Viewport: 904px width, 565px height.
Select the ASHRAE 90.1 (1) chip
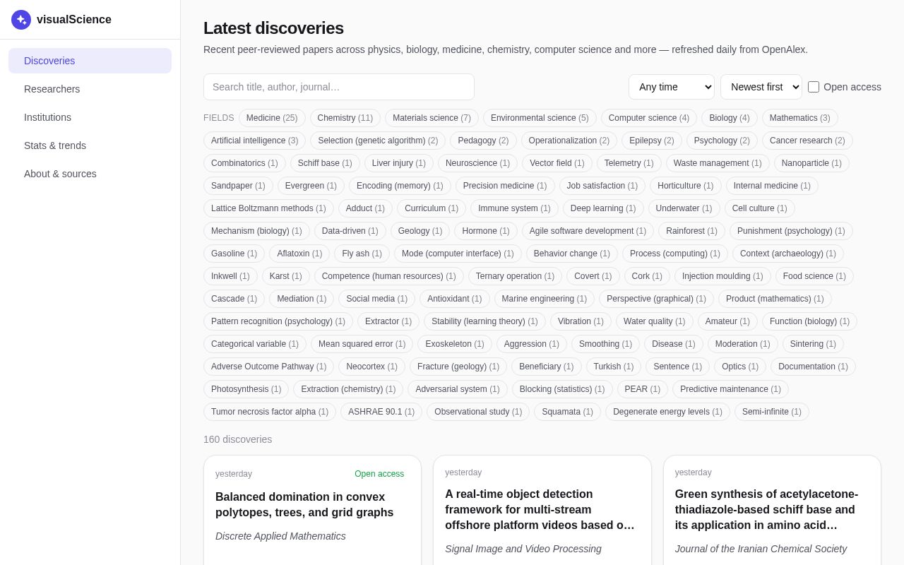381,412
